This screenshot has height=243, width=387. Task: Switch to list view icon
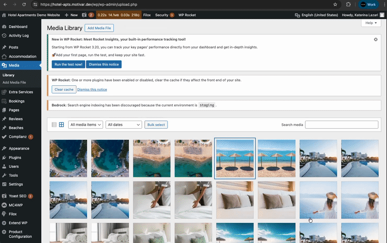54,125
